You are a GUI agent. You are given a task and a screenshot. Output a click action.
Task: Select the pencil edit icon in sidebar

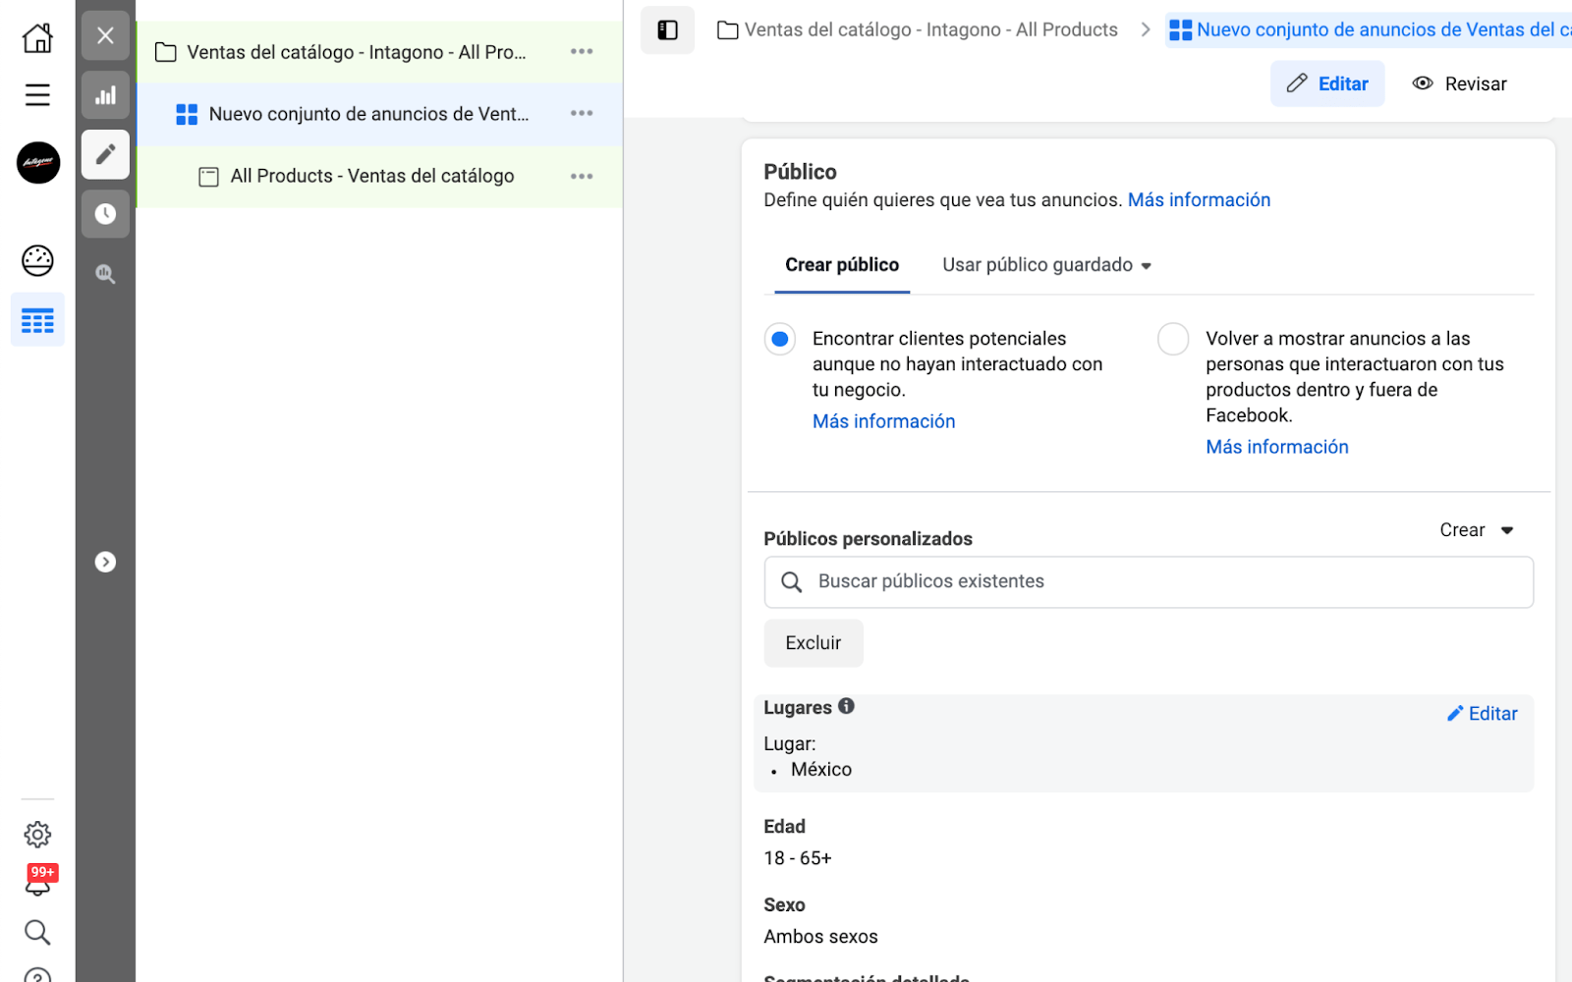point(105,154)
